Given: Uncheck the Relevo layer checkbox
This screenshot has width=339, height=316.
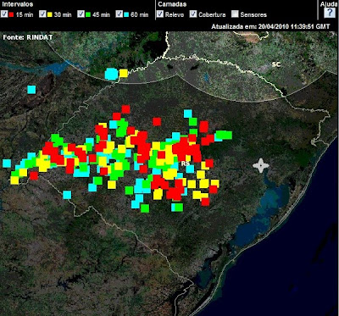Looking at the screenshot, I should tap(160, 14).
